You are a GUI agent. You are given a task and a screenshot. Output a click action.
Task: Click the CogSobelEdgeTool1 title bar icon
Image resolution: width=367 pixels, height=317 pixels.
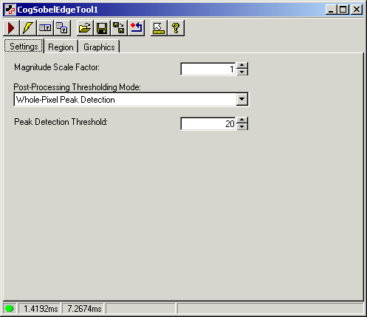coord(10,10)
